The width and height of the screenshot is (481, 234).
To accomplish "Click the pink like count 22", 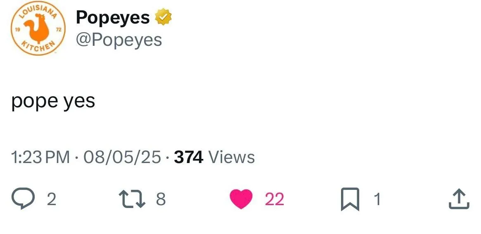I will click(x=274, y=200).
